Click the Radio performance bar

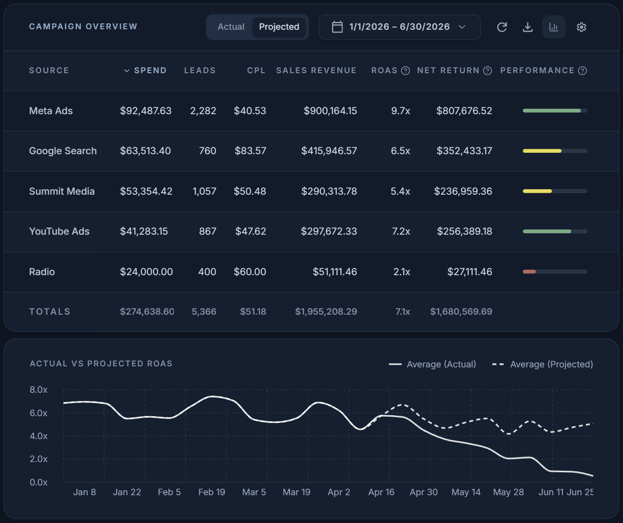[x=555, y=272]
